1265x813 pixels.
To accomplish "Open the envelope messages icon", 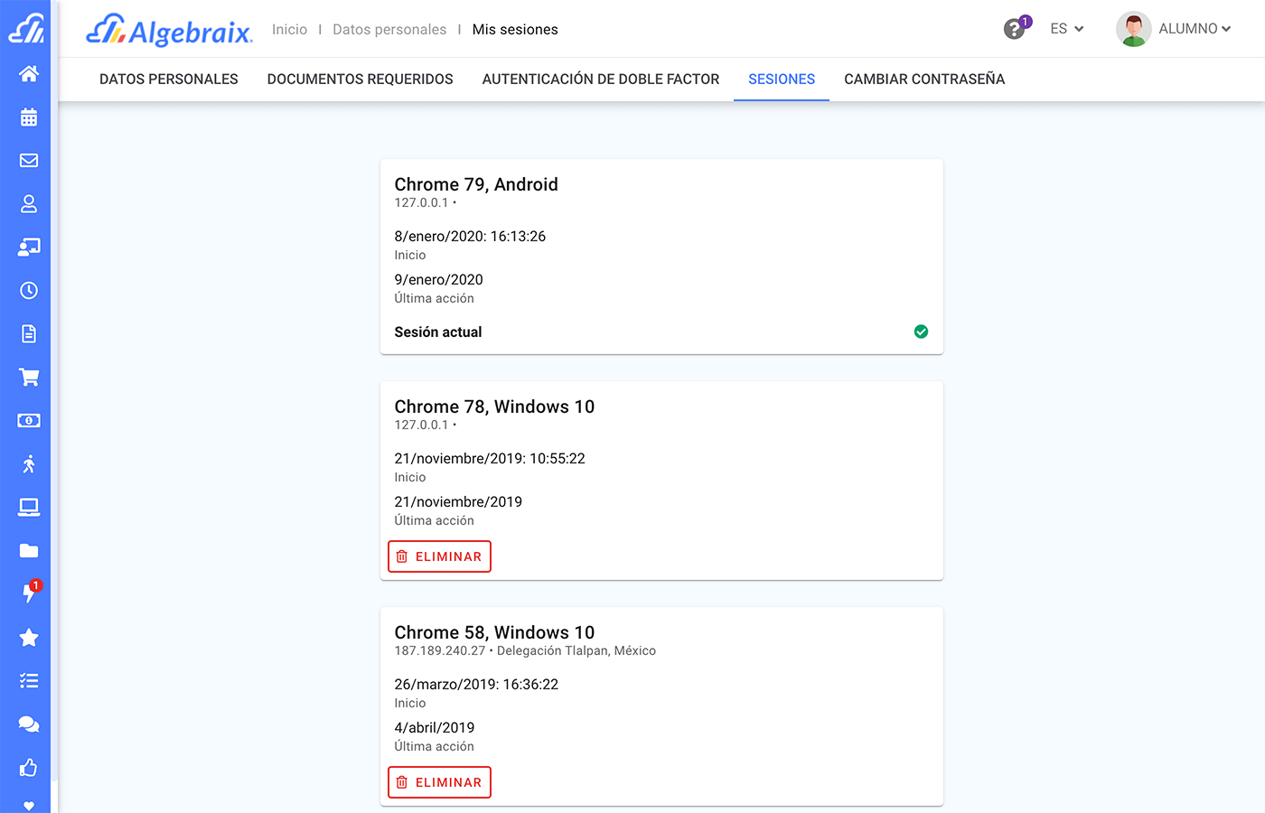I will click(x=29, y=161).
